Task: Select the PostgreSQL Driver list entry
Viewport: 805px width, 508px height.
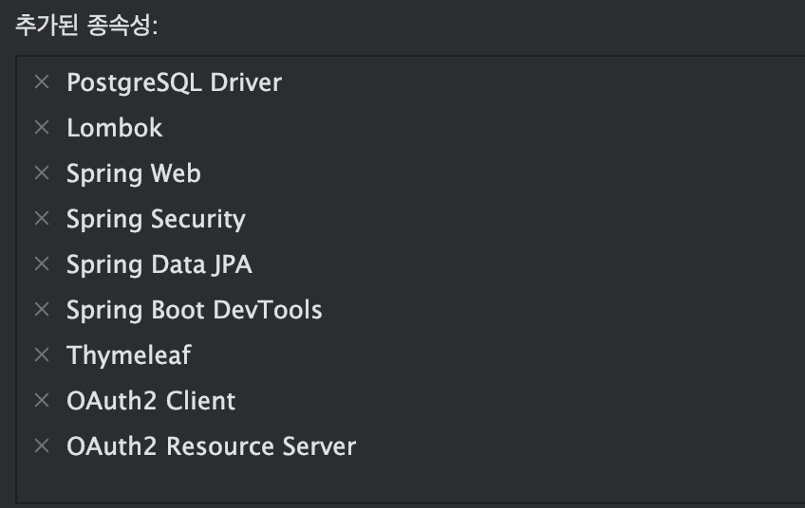Action: [x=174, y=82]
